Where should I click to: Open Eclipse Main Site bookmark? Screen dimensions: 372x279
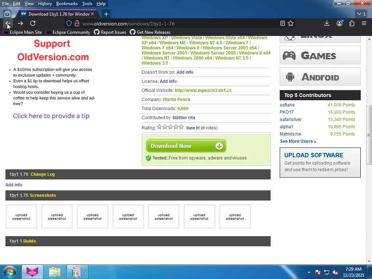point(22,32)
